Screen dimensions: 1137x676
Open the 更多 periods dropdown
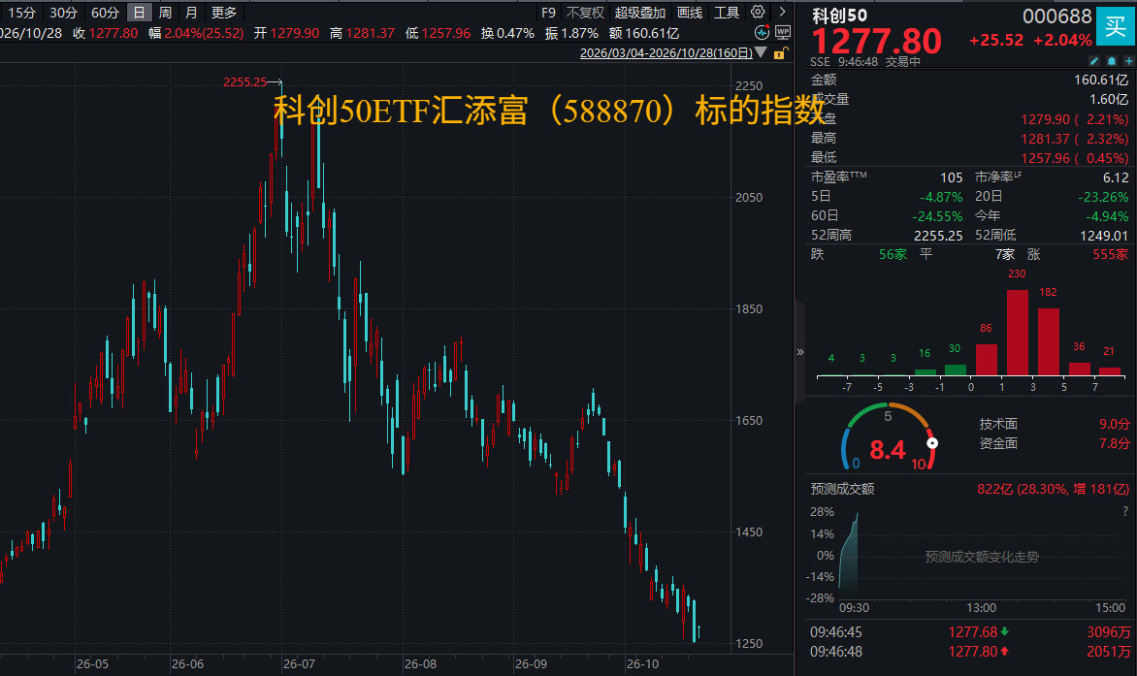coord(224,13)
